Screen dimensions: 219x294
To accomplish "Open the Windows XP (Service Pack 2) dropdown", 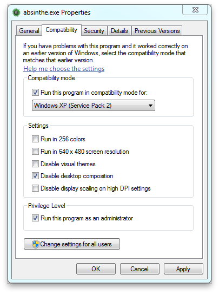I will (x=94, y=106).
